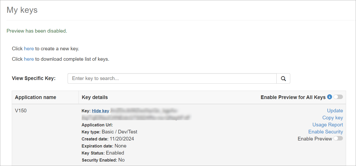
Task: Click the blurred key value text
Action: [x=136, y=114]
